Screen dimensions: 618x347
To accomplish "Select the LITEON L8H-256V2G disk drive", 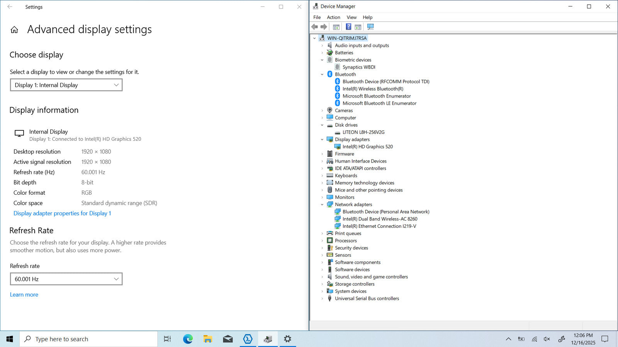I will tap(363, 132).
